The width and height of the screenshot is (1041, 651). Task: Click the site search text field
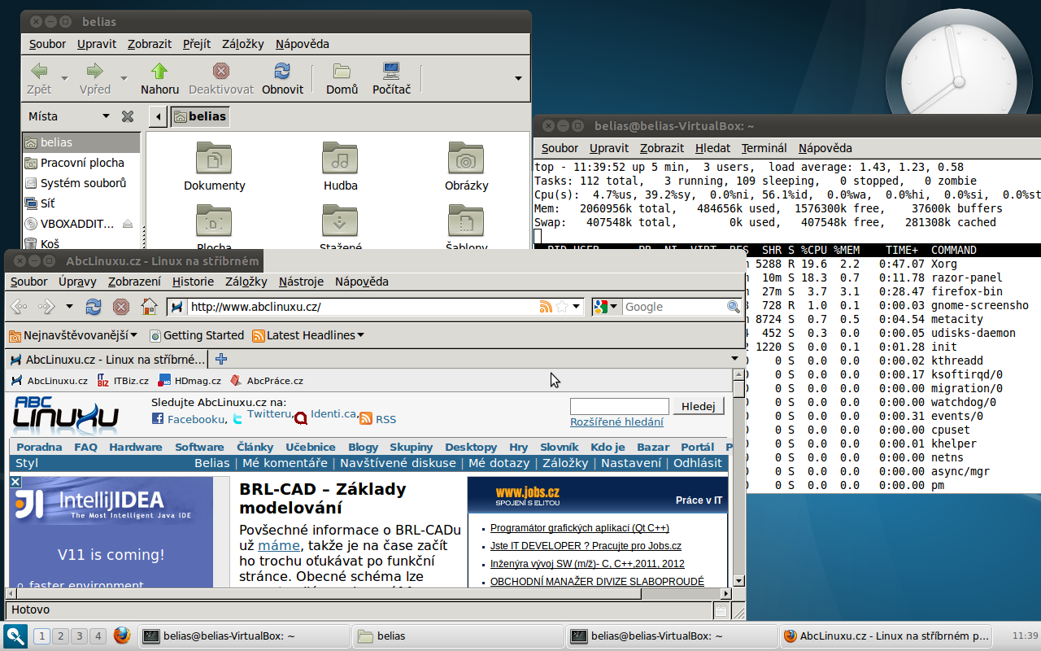point(620,406)
